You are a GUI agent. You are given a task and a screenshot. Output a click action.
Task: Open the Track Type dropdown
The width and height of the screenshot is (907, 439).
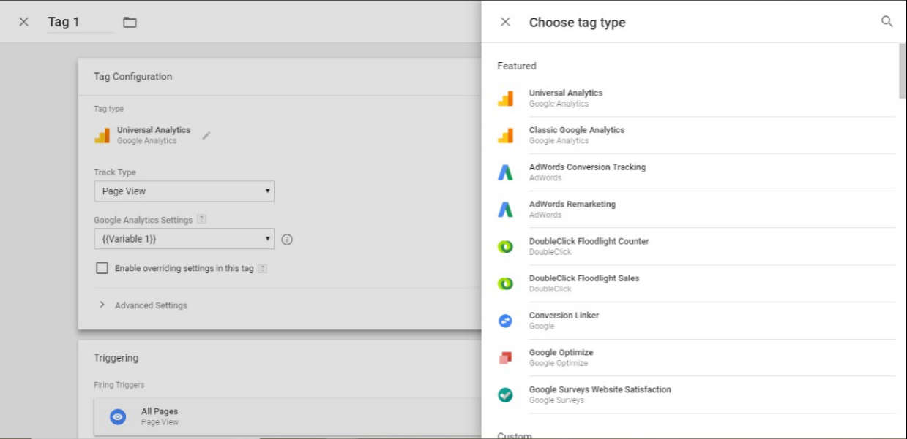pos(184,191)
